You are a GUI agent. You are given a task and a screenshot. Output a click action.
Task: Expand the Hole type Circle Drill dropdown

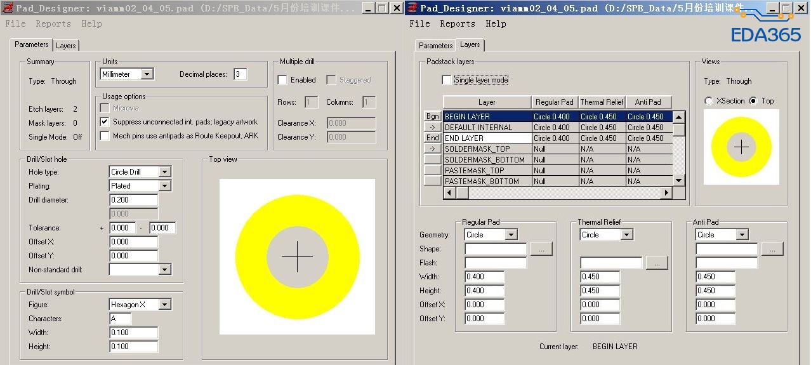click(x=164, y=172)
